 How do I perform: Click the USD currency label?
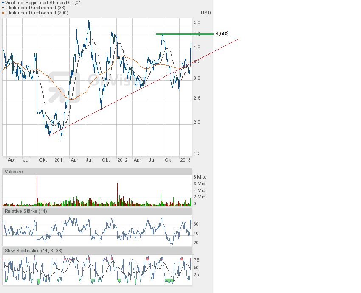[206, 13]
